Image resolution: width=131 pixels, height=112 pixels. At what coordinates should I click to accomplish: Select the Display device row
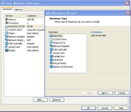coord(24,50)
